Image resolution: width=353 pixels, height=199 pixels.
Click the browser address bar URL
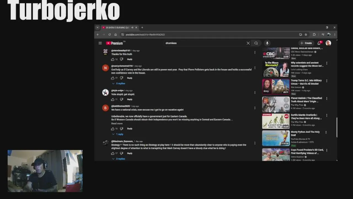pyautogui.click(x=145, y=35)
